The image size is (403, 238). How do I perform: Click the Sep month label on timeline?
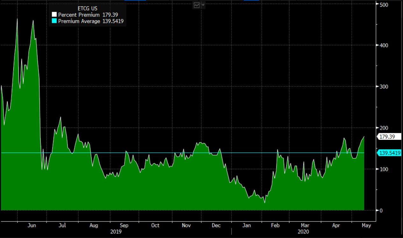(124, 225)
